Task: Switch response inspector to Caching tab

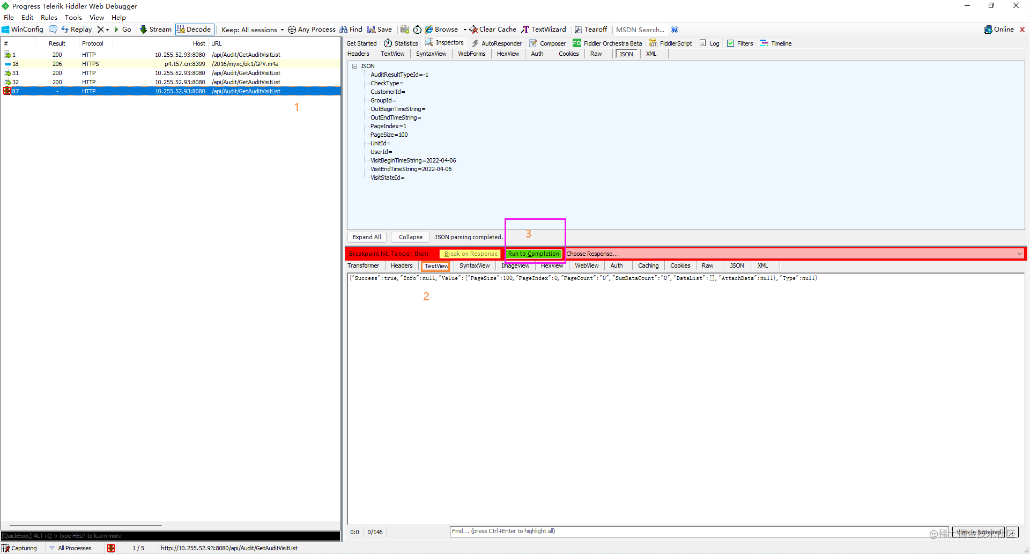Action: tap(648, 265)
